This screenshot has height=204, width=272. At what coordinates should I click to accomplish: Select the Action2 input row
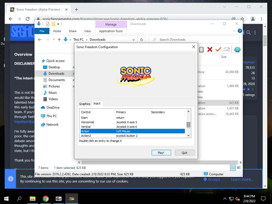(x=133, y=136)
